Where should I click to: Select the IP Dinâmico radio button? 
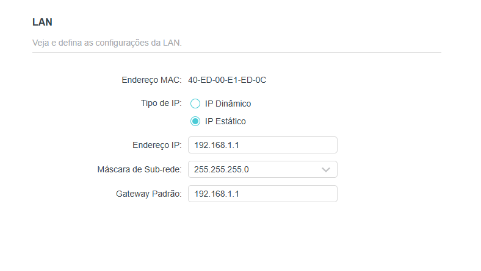coord(195,104)
